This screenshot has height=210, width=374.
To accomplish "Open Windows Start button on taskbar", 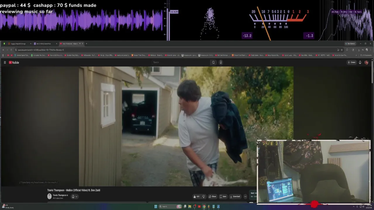I will pos(156,206).
